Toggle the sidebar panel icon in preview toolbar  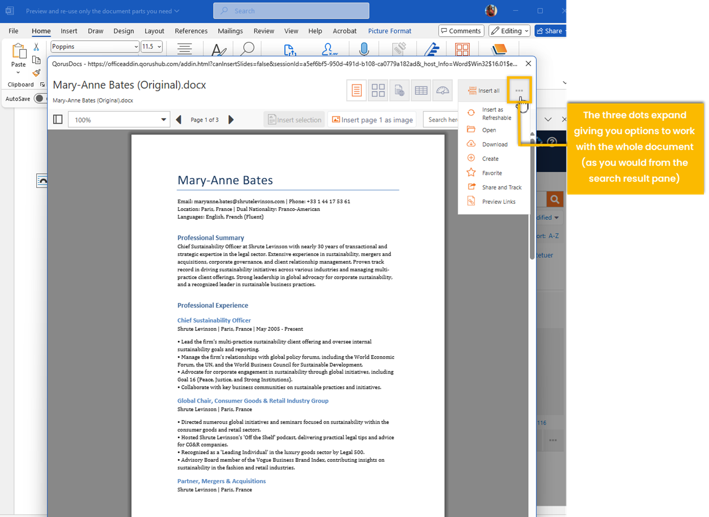click(x=58, y=120)
